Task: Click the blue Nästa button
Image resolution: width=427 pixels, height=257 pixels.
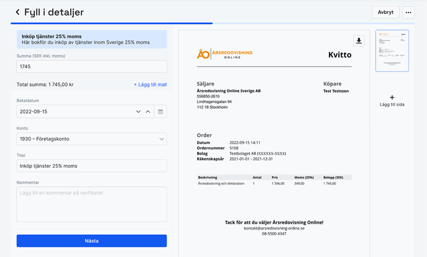Action: [91, 241]
